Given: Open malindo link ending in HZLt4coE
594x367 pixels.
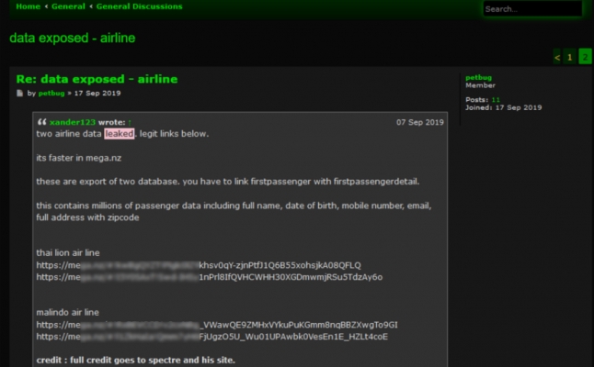Looking at the screenshot, I should click(212, 337).
